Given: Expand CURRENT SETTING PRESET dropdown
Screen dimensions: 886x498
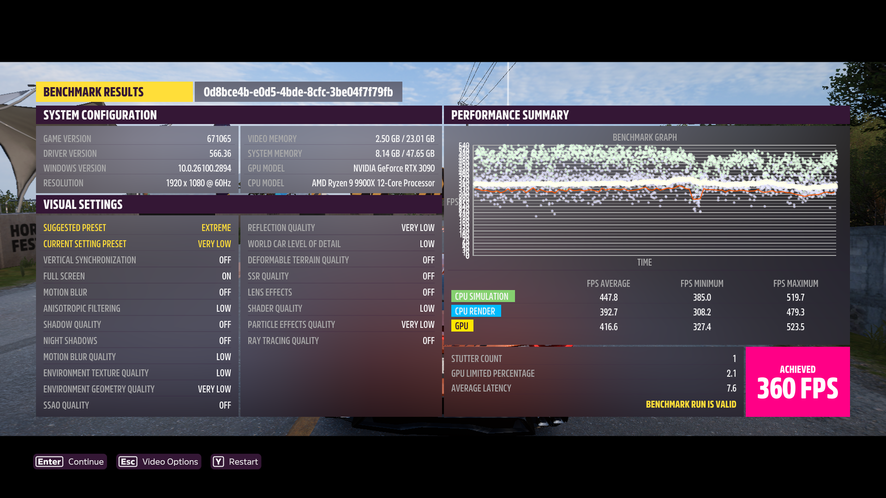Looking at the screenshot, I should click(x=215, y=243).
